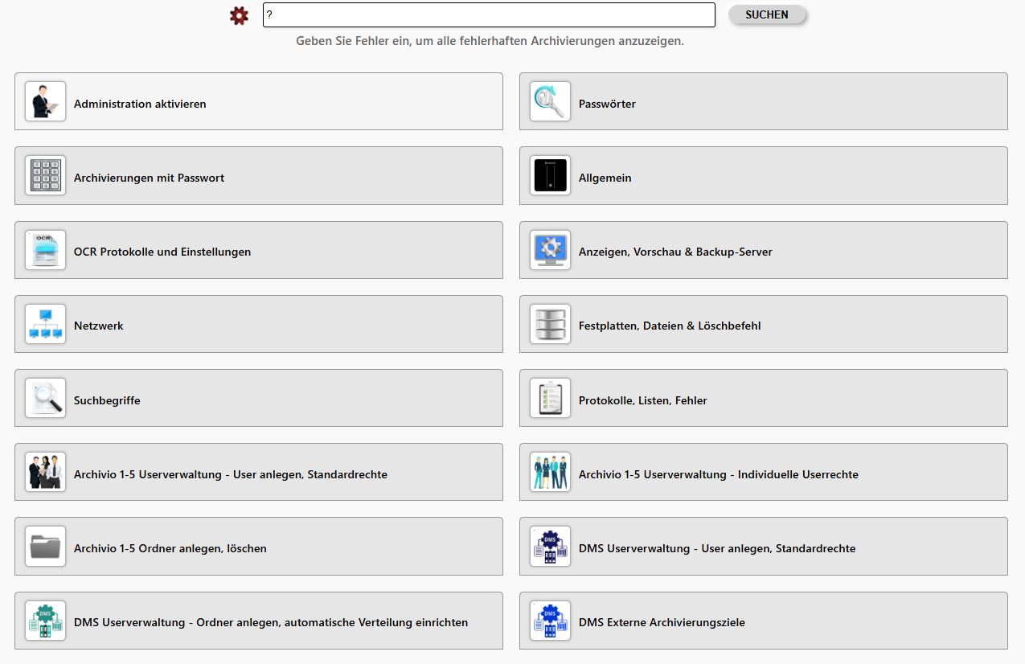The width and height of the screenshot is (1025, 664).
Task: Open Archivio 1-5 Userverwaltung - User anlegen, Standardrechte
Action: point(231,474)
